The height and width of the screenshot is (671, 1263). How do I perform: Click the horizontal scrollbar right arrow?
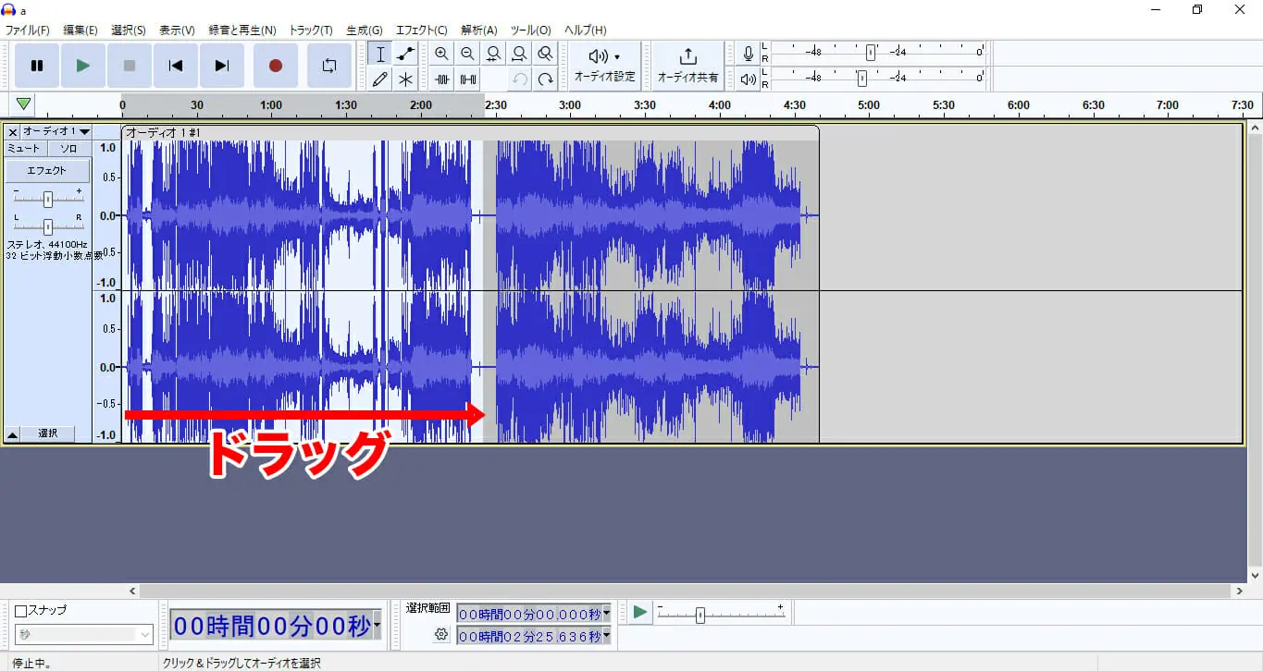coord(1240,591)
